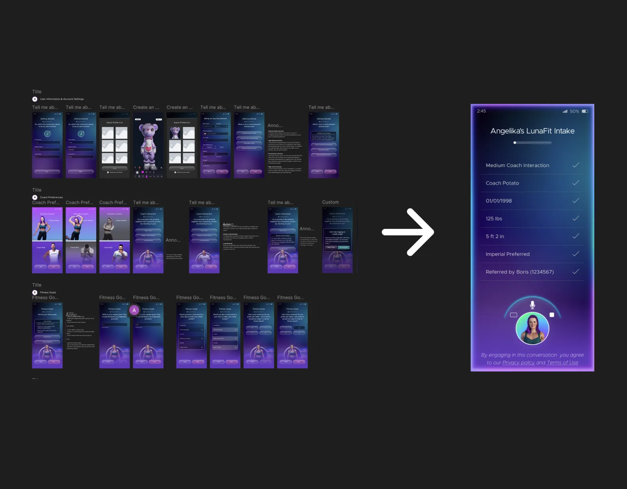This screenshot has width=627, height=489.
Task: Tap the keyboard icon beside the coach avatar
Action: point(514,315)
